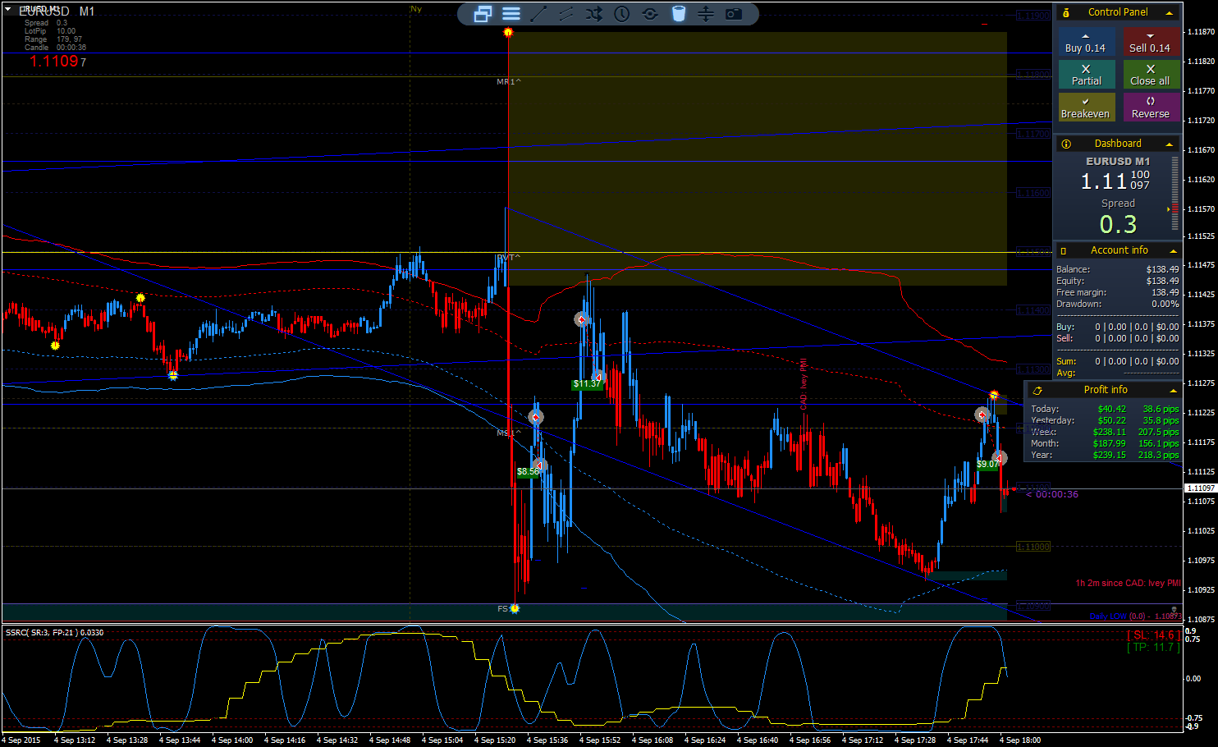1218x747 pixels.
Task: Select the parallel channel drawing tool
Action: tap(566, 14)
